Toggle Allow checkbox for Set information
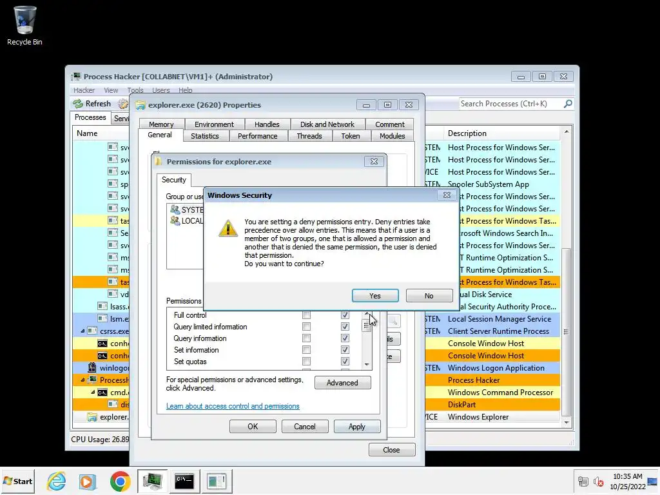Viewport: 660px width, 495px height. [306, 350]
